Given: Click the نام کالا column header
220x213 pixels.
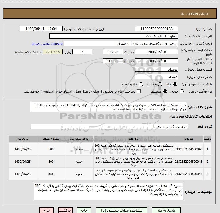Looking at the screenshot, I should (x=134, y=139).
